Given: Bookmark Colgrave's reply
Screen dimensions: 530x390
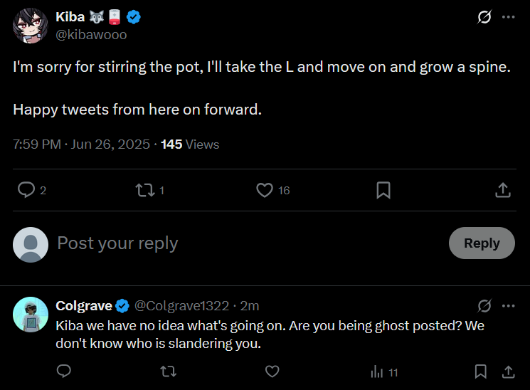Looking at the screenshot, I should (480, 371).
